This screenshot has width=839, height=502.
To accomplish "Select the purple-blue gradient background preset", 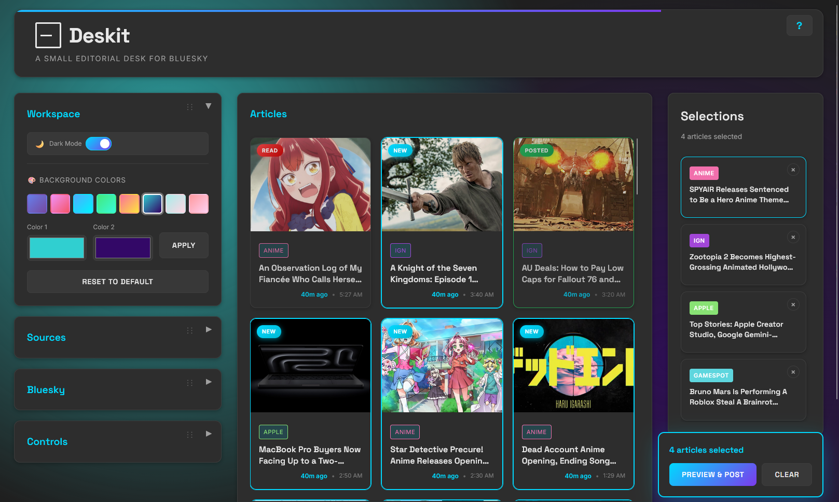I will pos(37,204).
